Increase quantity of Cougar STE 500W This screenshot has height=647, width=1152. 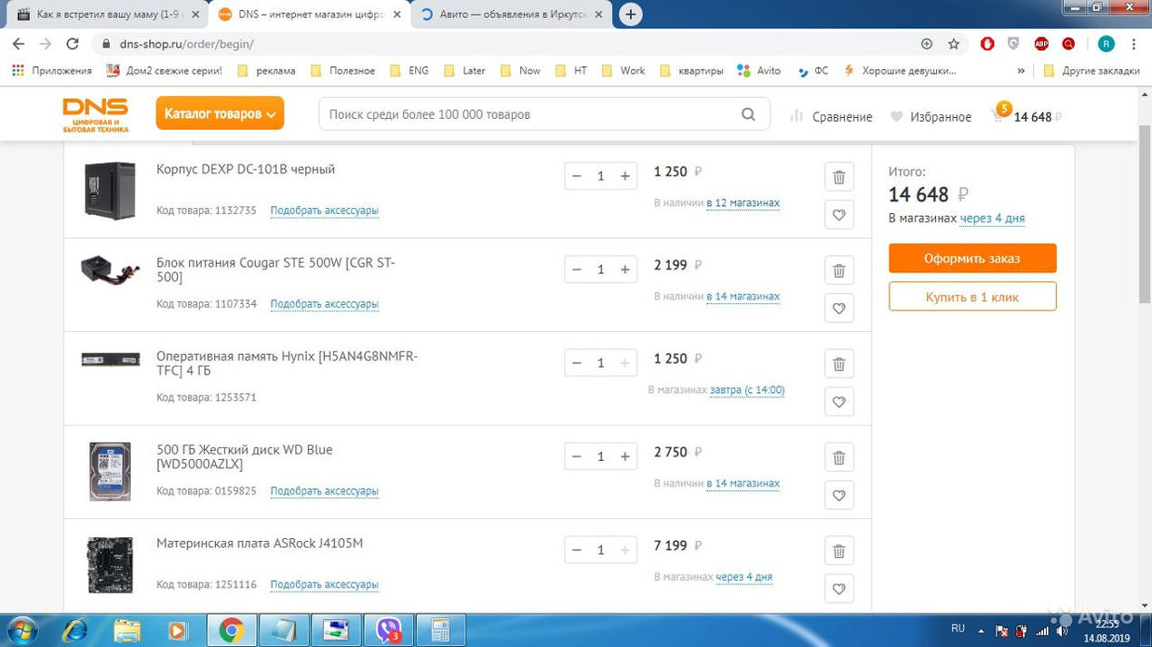click(625, 270)
